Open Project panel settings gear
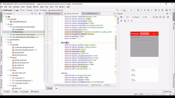175x98 pixels. [40, 14]
